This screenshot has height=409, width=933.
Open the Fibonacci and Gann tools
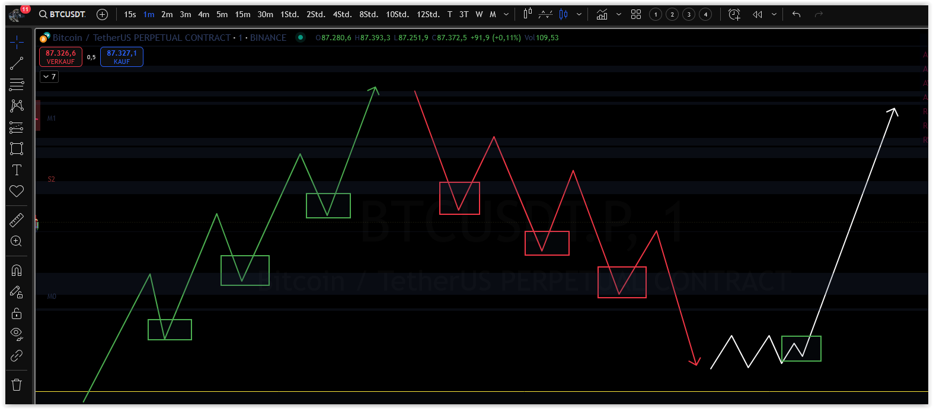click(17, 85)
